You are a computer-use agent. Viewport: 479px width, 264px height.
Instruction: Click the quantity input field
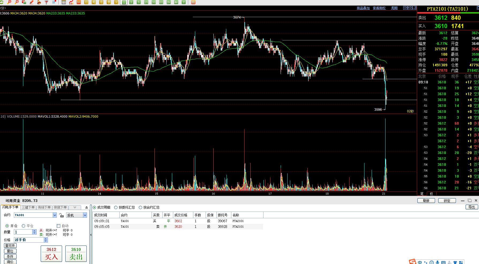tap(23, 232)
